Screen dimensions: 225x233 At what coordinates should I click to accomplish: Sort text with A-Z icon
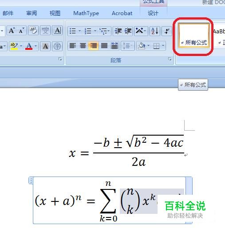(x=155, y=31)
